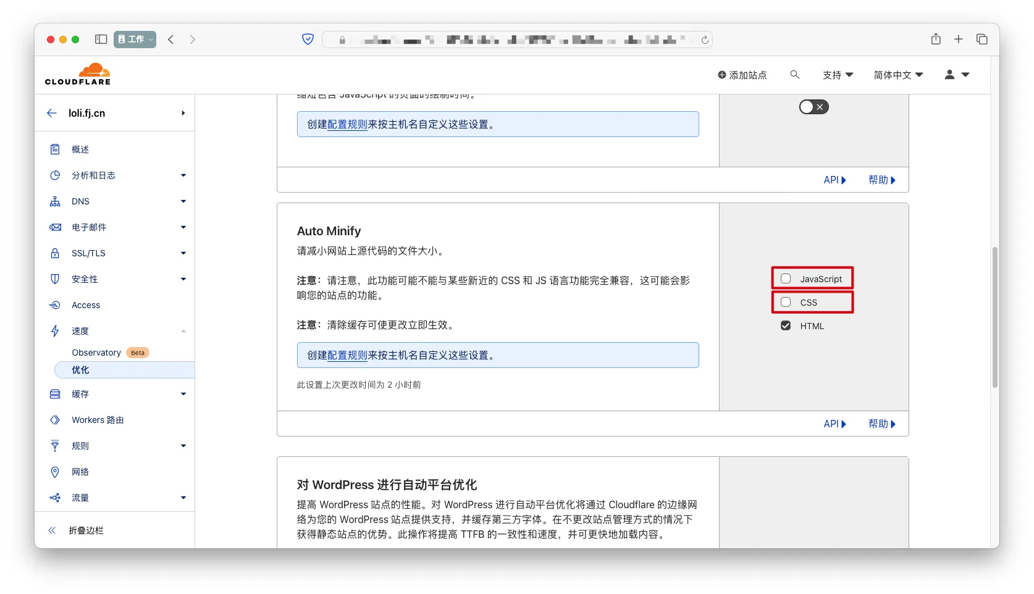This screenshot has width=1034, height=594.
Task: Open the search magnifier icon
Action: [x=794, y=75]
